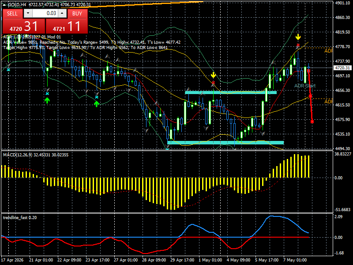The height and width of the screenshot is (265, 353).
Task: Click the 22 Apr 09:00 time label
Action: click(69, 260)
